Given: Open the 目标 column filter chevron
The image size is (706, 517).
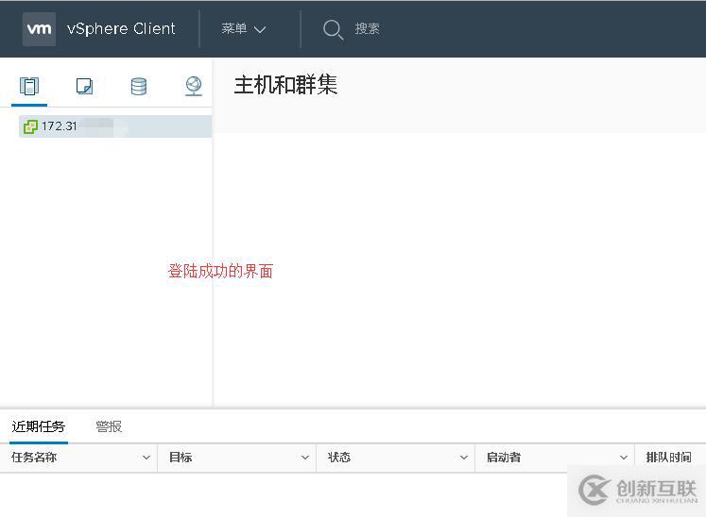Looking at the screenshot, I should point(305,458).
